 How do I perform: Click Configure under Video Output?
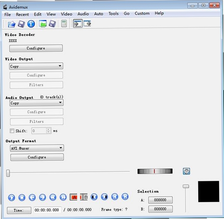[36, 75]
